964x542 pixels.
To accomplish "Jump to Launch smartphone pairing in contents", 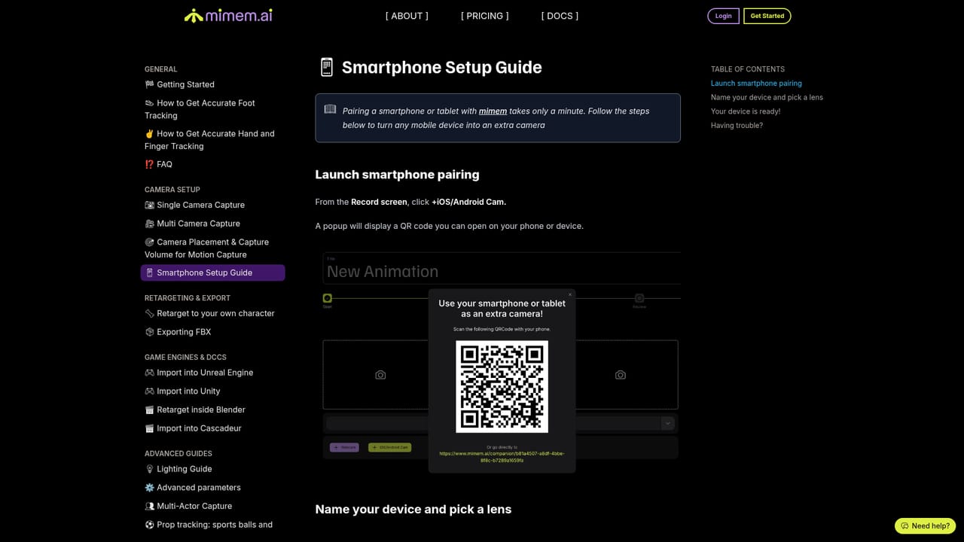I will point(756,84).
